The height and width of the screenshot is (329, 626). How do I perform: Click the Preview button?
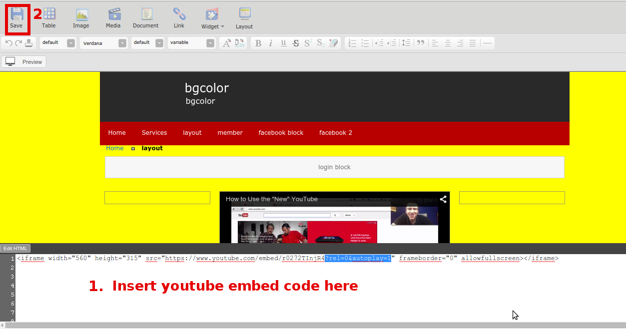pyautogui.click(x=24, y=62)
